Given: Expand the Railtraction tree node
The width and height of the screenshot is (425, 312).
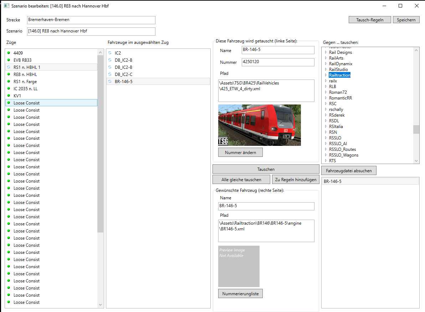Looking at the screenshot, I should click(326, 75).
